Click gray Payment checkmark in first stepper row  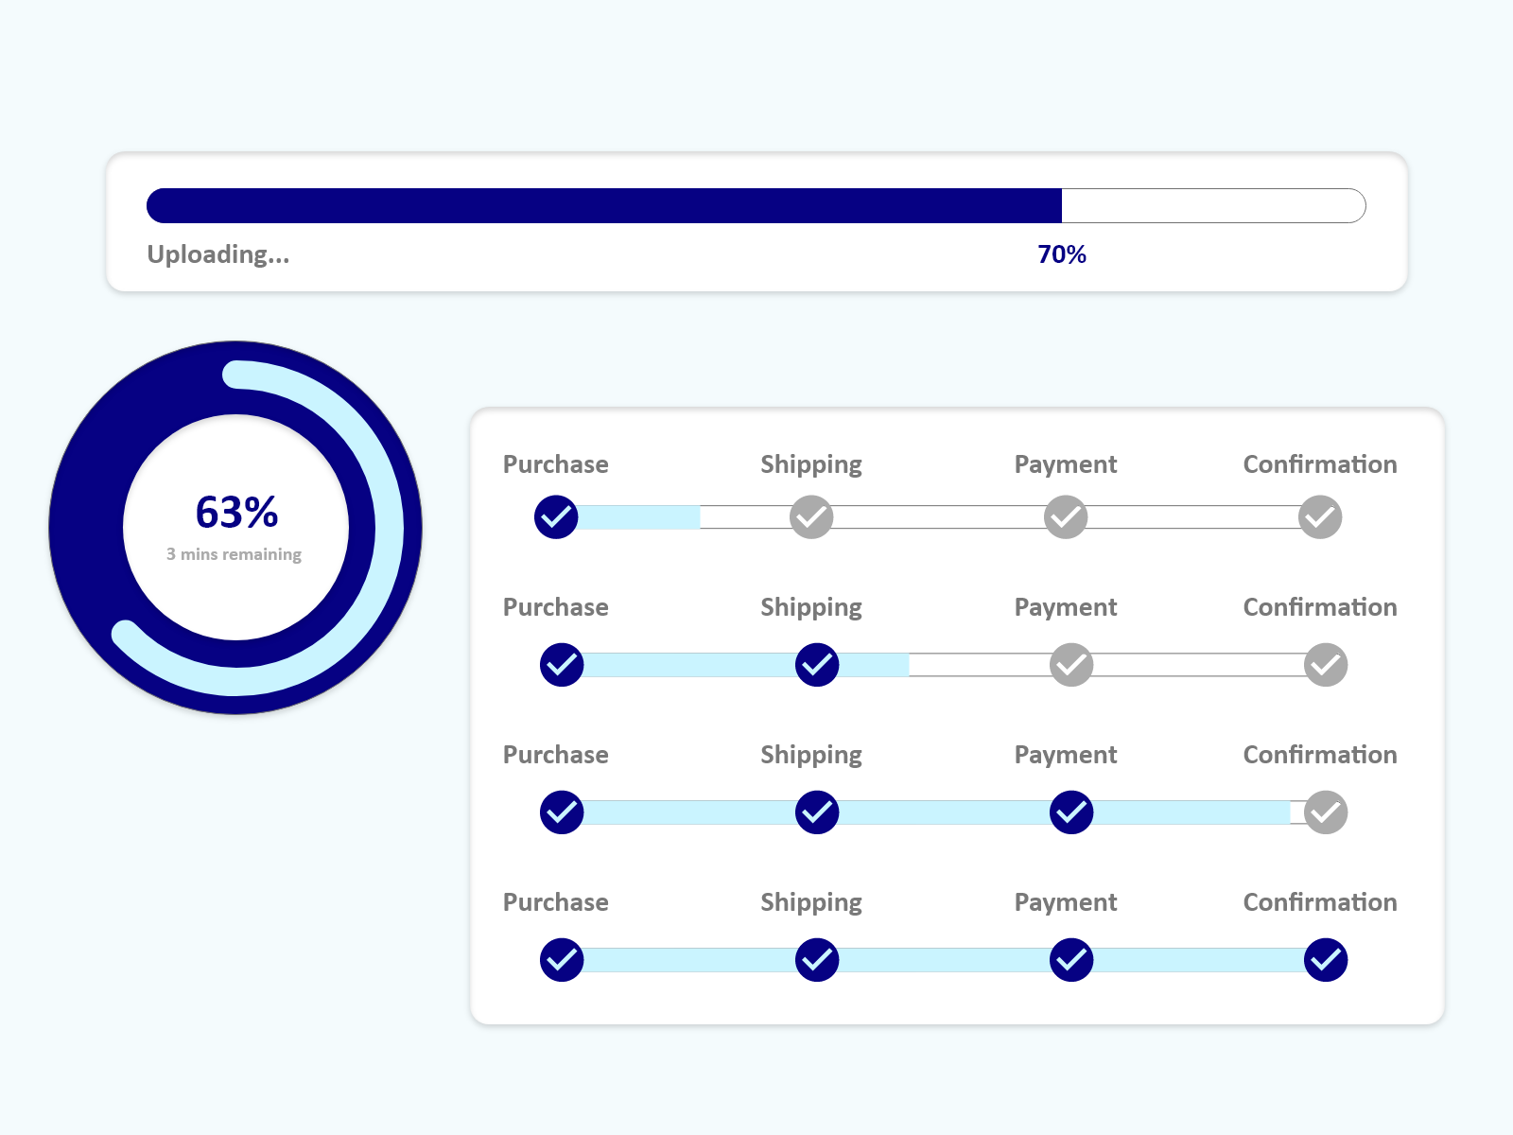point(1066,517)
